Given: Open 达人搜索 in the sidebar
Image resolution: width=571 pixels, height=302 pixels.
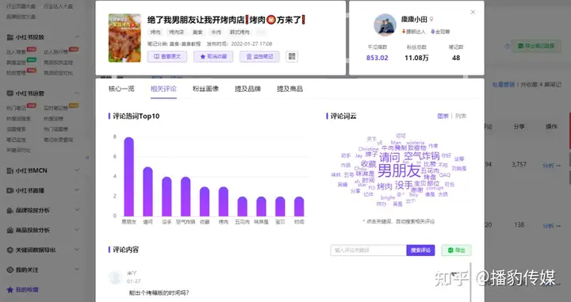Looking at the screenshot, I should 16,52.
